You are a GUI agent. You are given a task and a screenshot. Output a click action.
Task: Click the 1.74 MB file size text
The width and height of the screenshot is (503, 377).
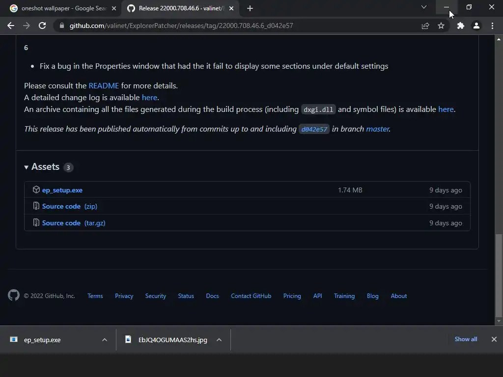tap(350, 190)
